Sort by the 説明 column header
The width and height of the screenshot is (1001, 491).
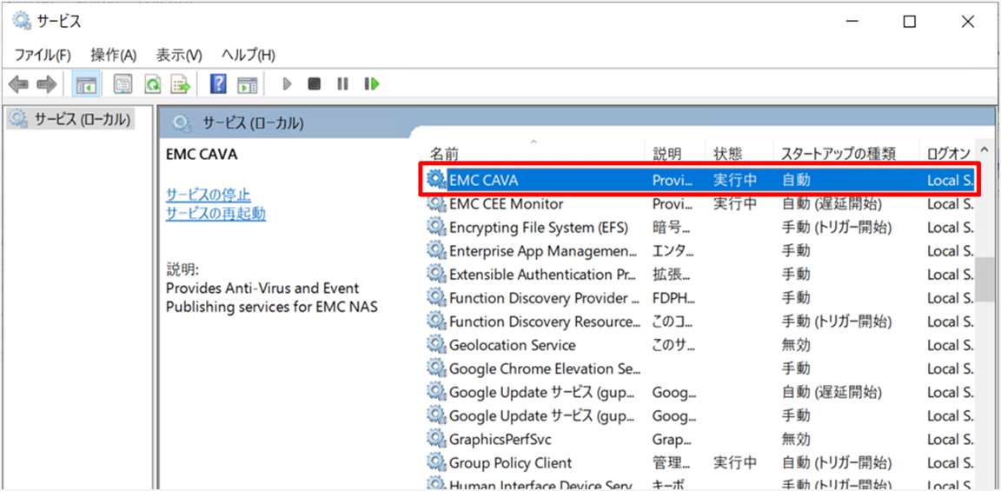coord(675,154)
